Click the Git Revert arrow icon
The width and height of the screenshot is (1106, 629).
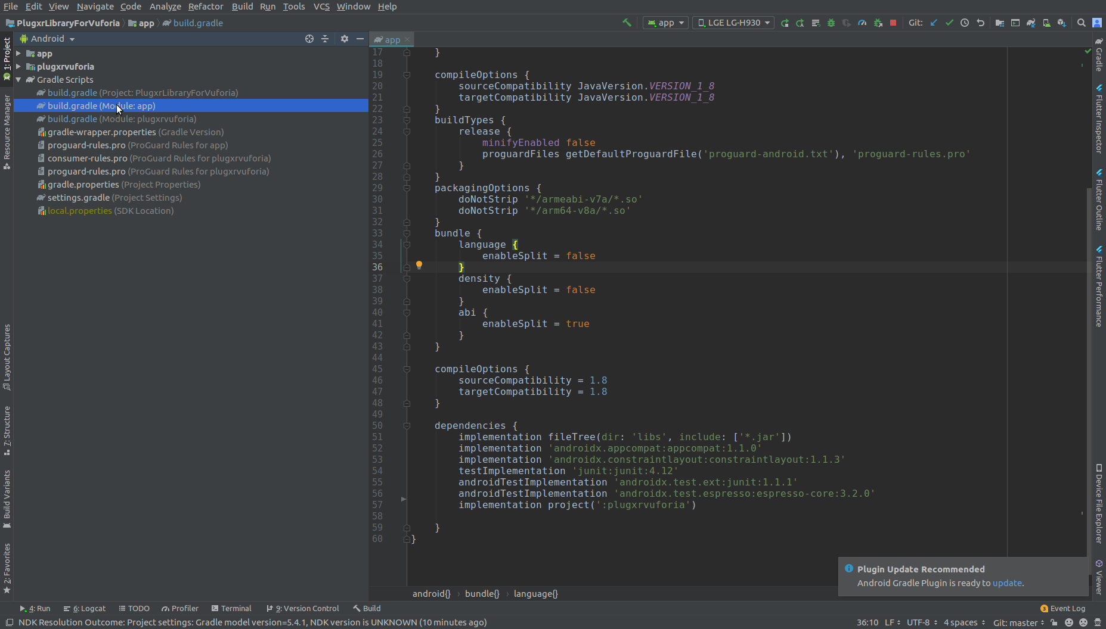(980, 23)
